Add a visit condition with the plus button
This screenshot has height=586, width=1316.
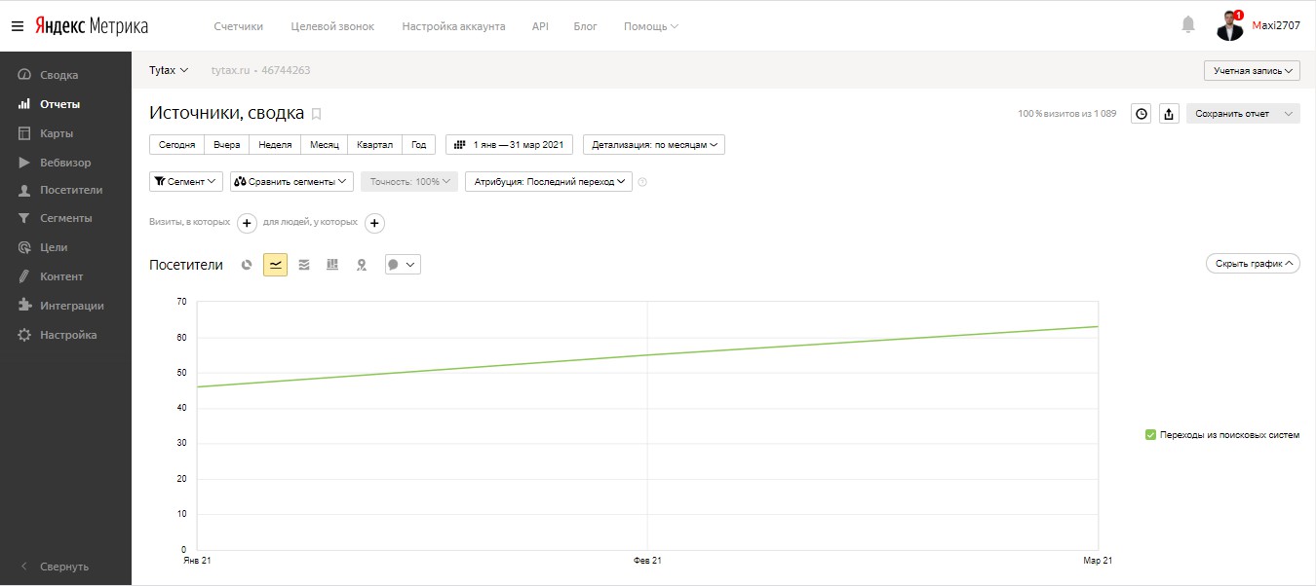[x=248, y=223]
